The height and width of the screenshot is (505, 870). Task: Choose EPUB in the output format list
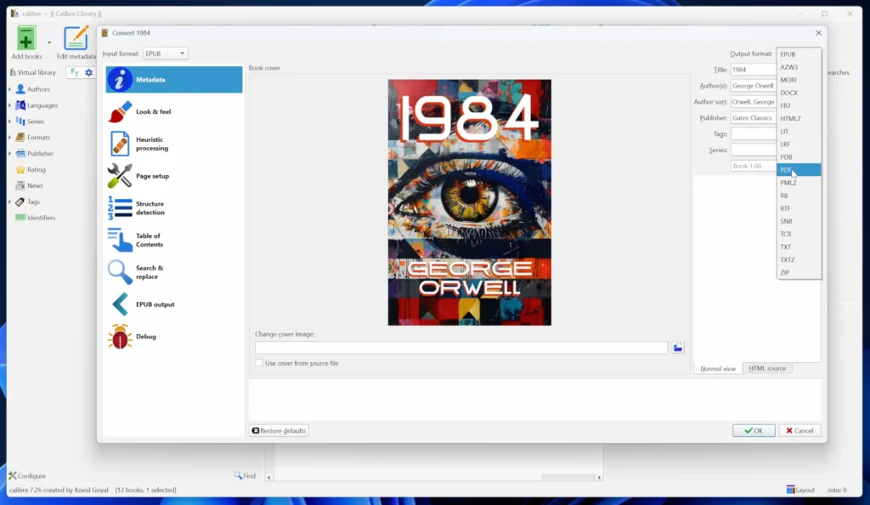(x=799, y=54)
